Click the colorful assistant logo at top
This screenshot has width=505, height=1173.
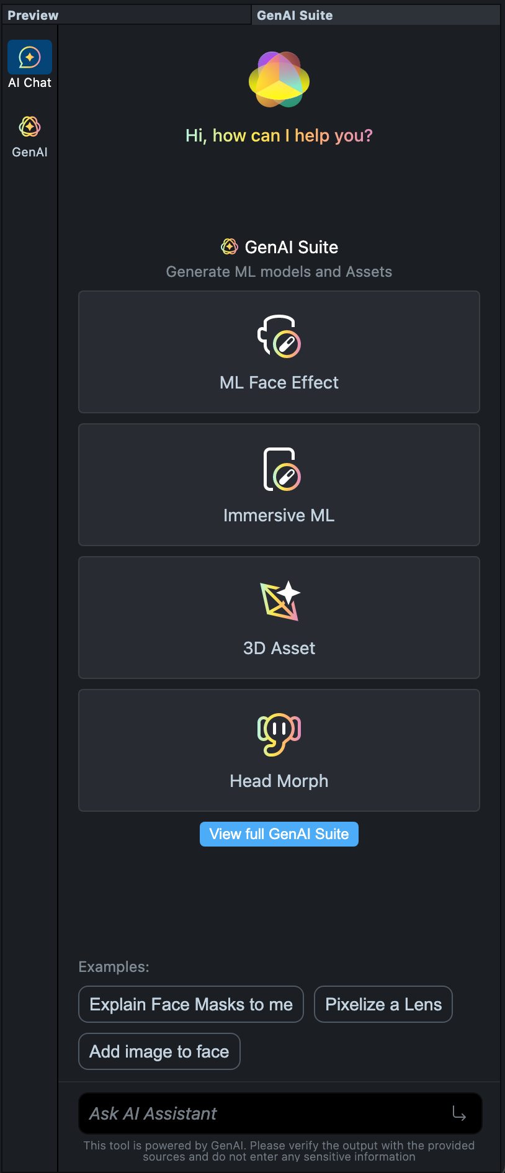279,80
